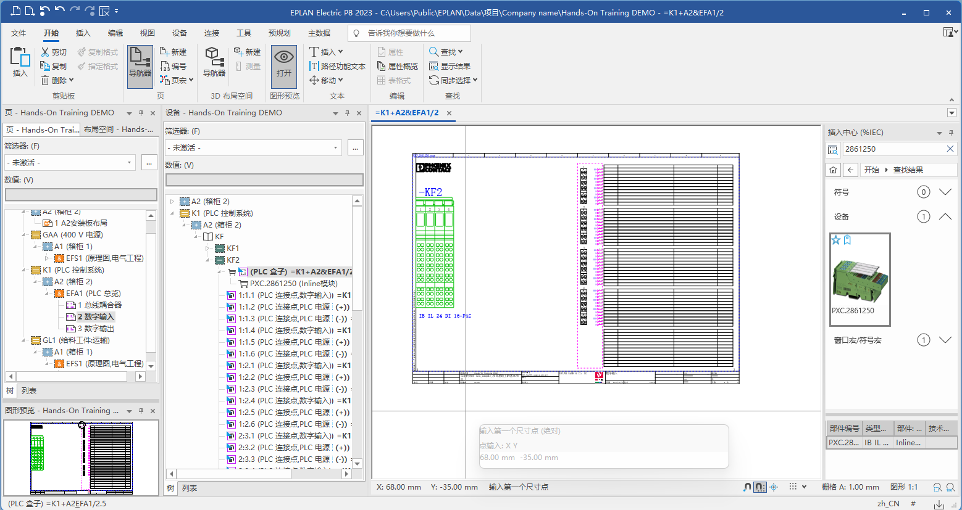Toggle the favorite star on PXC.2861250 card
Screen dimensions: 962x510
click(x=836, y=240)
